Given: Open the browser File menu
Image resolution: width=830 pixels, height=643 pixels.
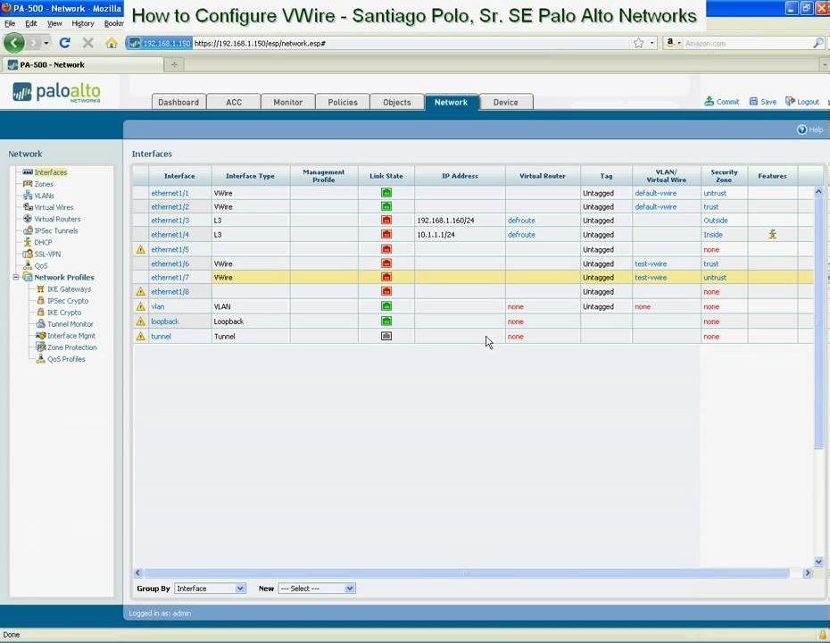Looking at the screenshot, I should [10, 23].
